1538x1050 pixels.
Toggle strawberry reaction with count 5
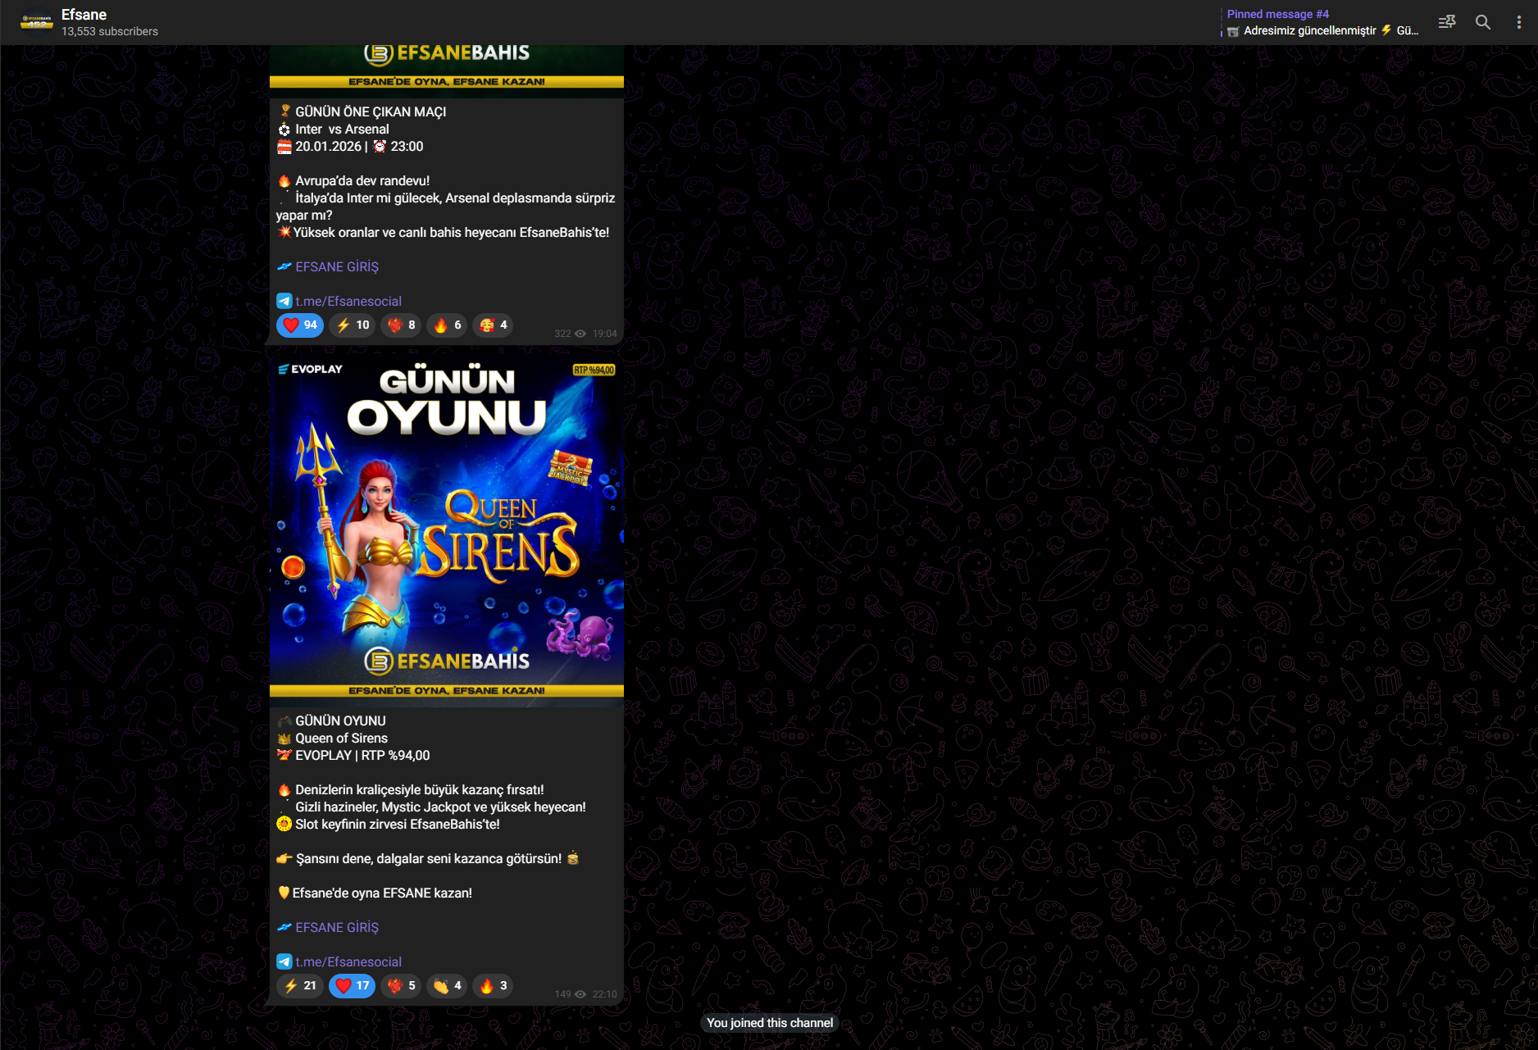[401, 986]
